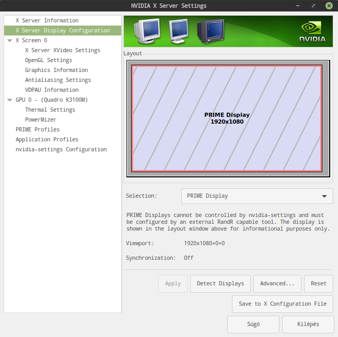
Task: Click the middle flat monitor banner icon
Action: tap(179, 31)
